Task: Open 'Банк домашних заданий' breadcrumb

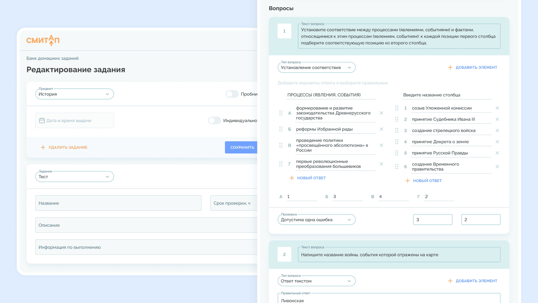Action: click(x=52, y=58)
